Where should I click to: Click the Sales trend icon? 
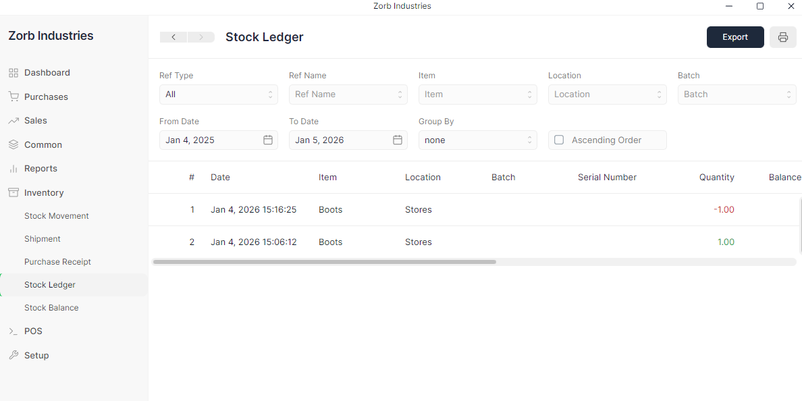(14, 120)
